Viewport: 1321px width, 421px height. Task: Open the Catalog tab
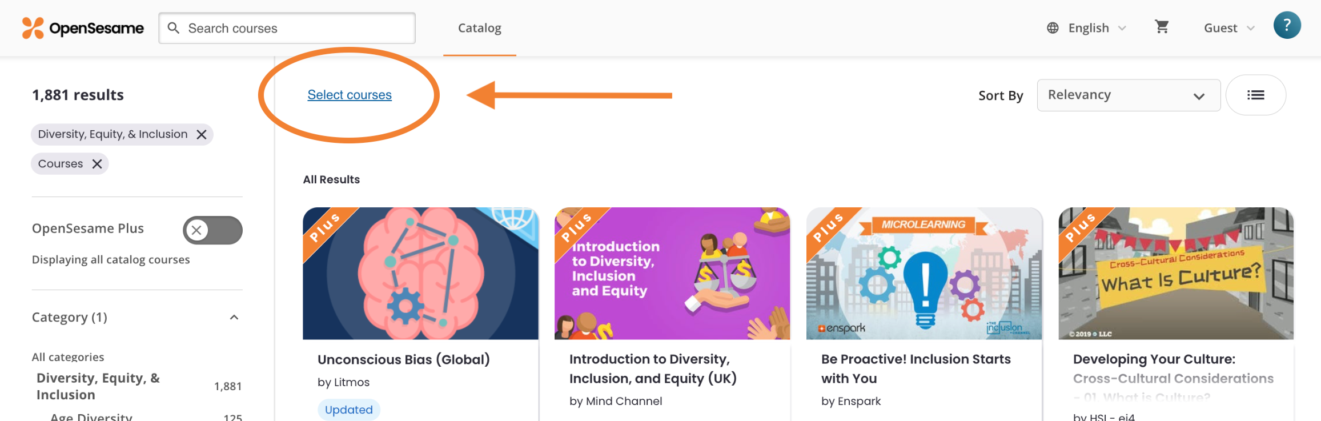point(480,28)
